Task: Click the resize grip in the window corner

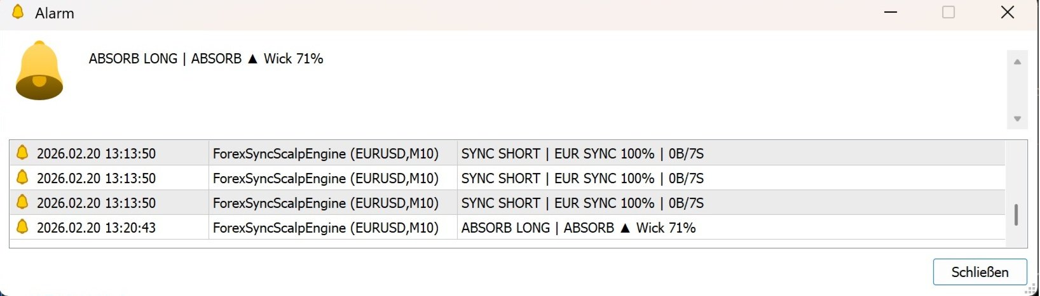Action: pyautogui.click(x=1033, y=290)
